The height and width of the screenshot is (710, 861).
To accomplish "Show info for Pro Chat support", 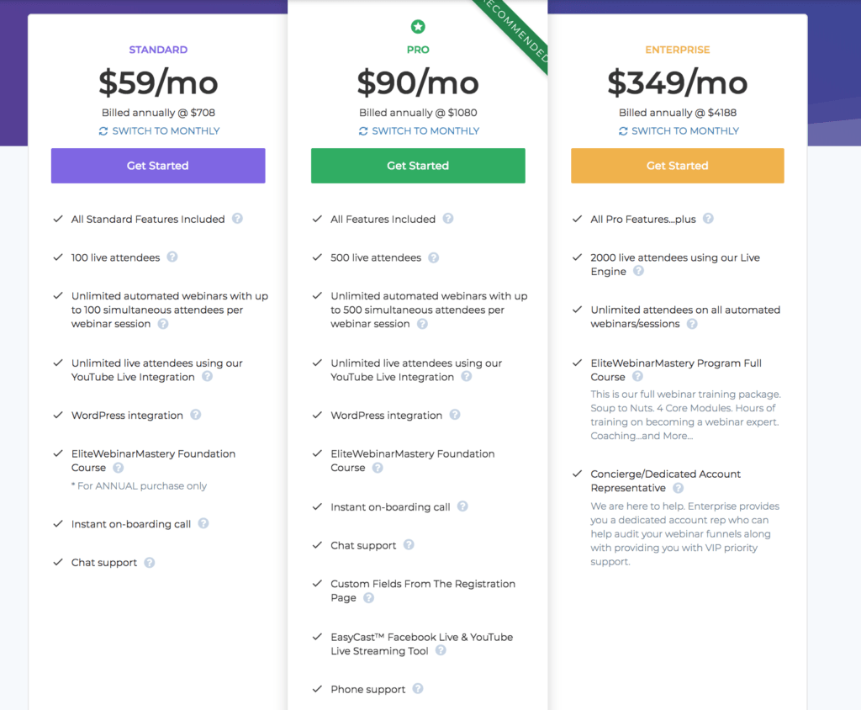I will click(409, 544).
